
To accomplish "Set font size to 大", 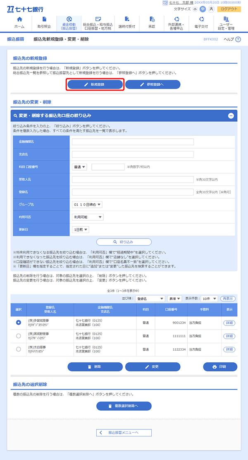I will (x=211, y=9).
